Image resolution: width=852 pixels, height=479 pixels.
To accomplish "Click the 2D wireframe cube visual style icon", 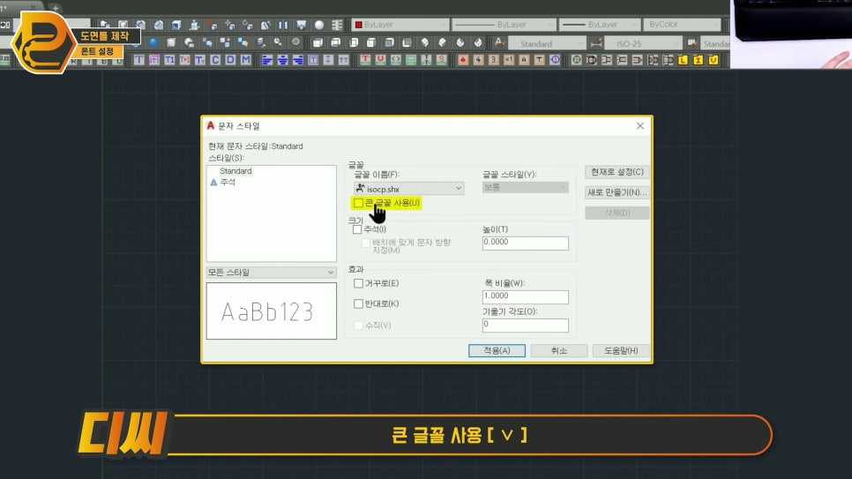I will (x=318, y=42).
